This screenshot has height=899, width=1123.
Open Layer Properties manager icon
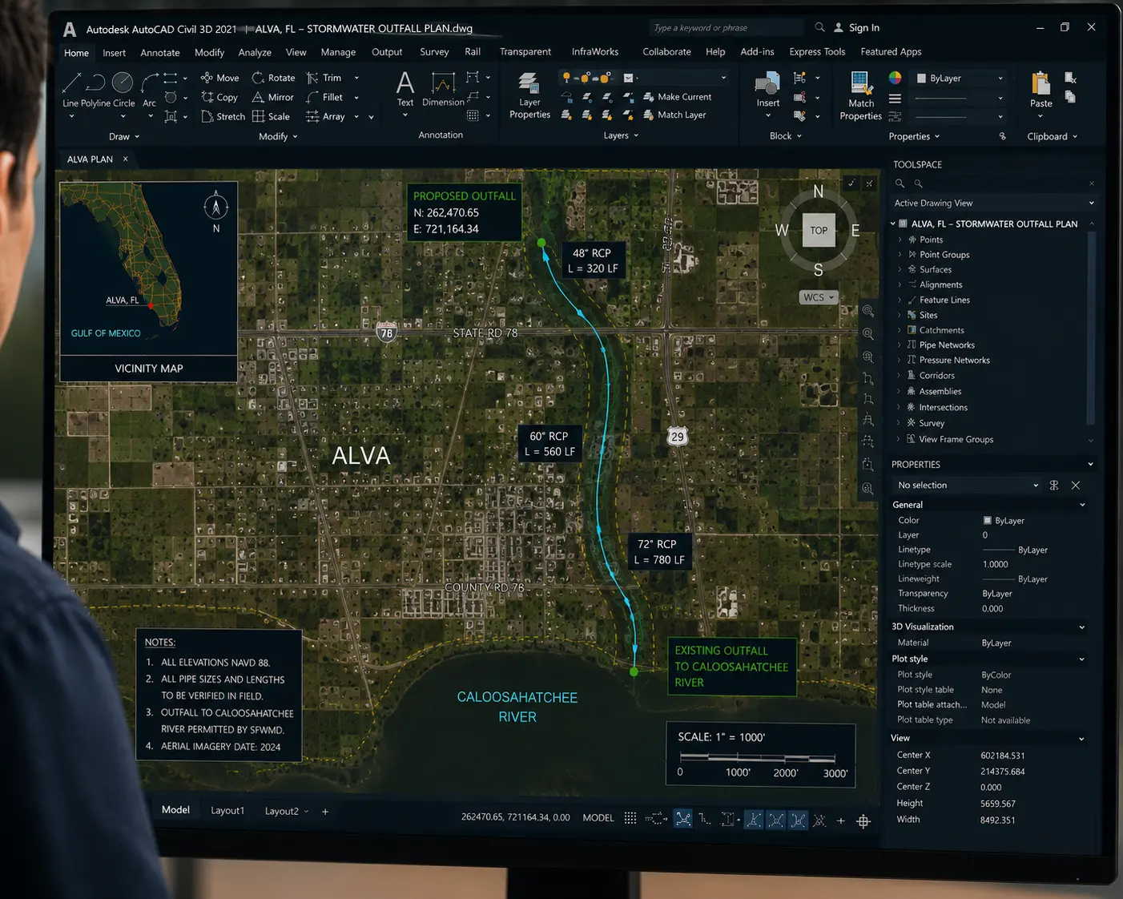click(x=529, y=83)
